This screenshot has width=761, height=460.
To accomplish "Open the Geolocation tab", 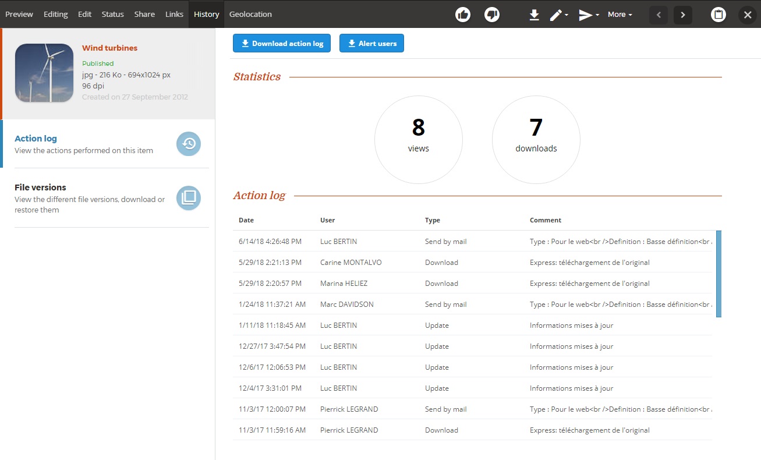I will pyautogui.click(x=250, y=14).
